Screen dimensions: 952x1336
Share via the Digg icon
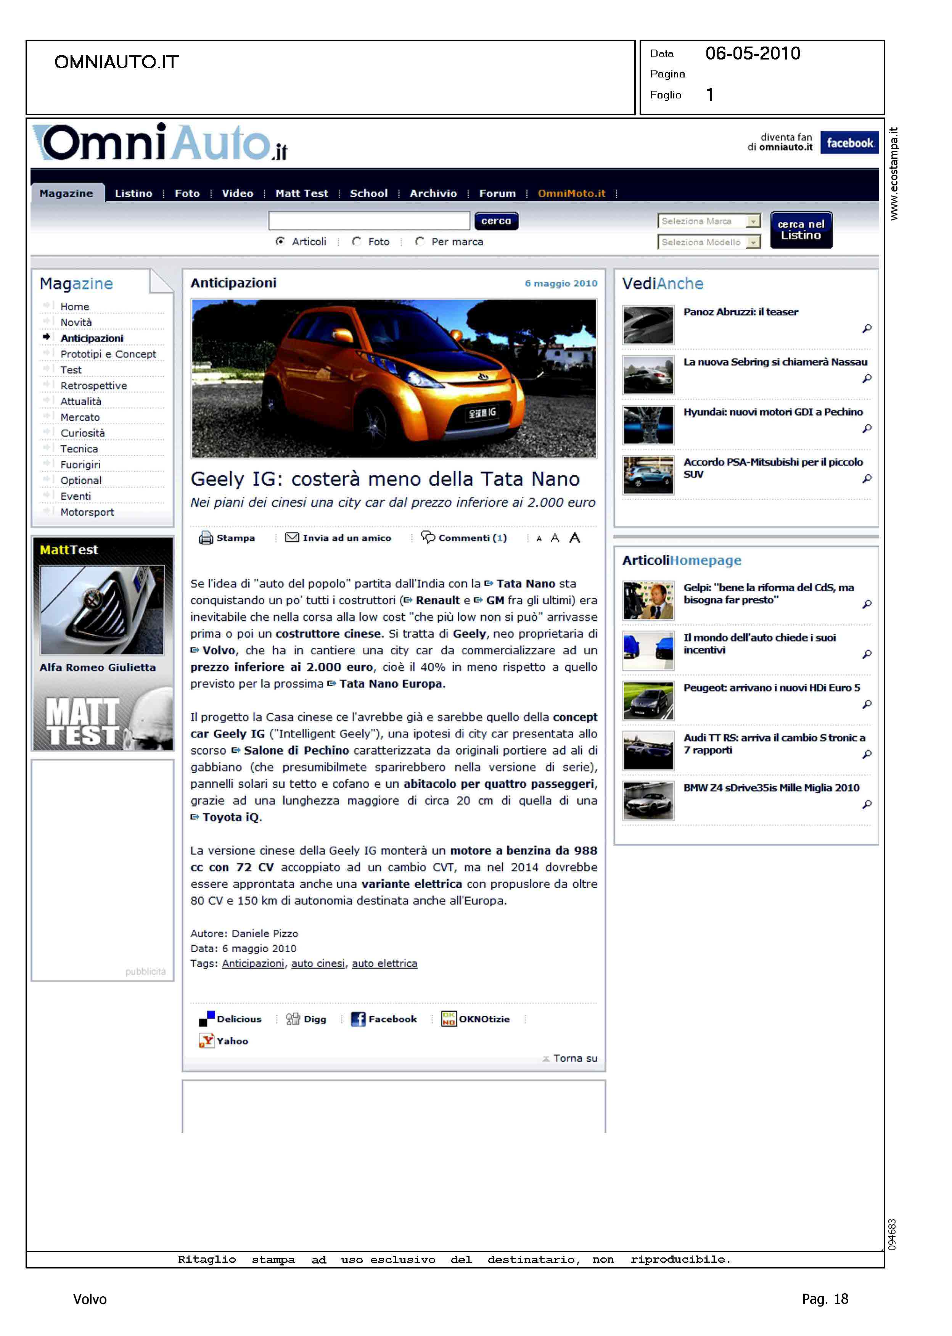293,1019
